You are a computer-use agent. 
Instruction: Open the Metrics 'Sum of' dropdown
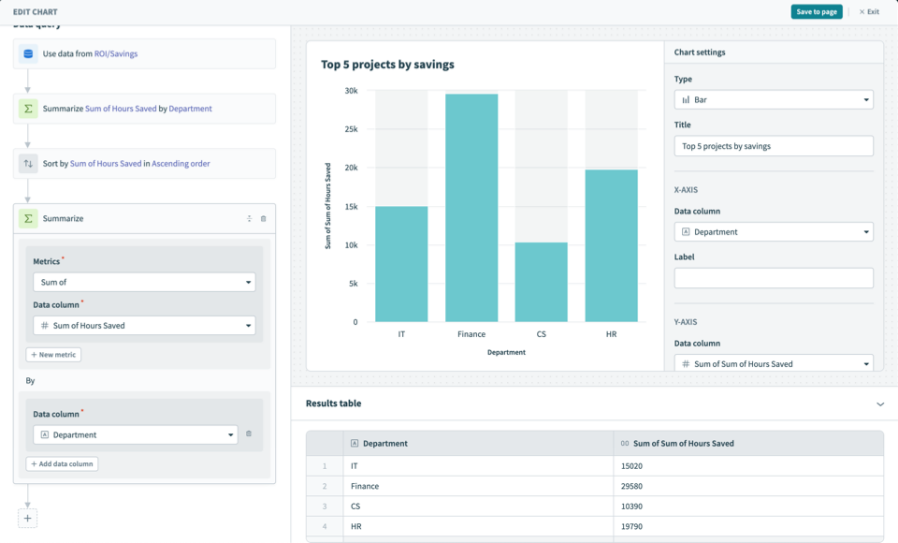click(x=144, y=282)
